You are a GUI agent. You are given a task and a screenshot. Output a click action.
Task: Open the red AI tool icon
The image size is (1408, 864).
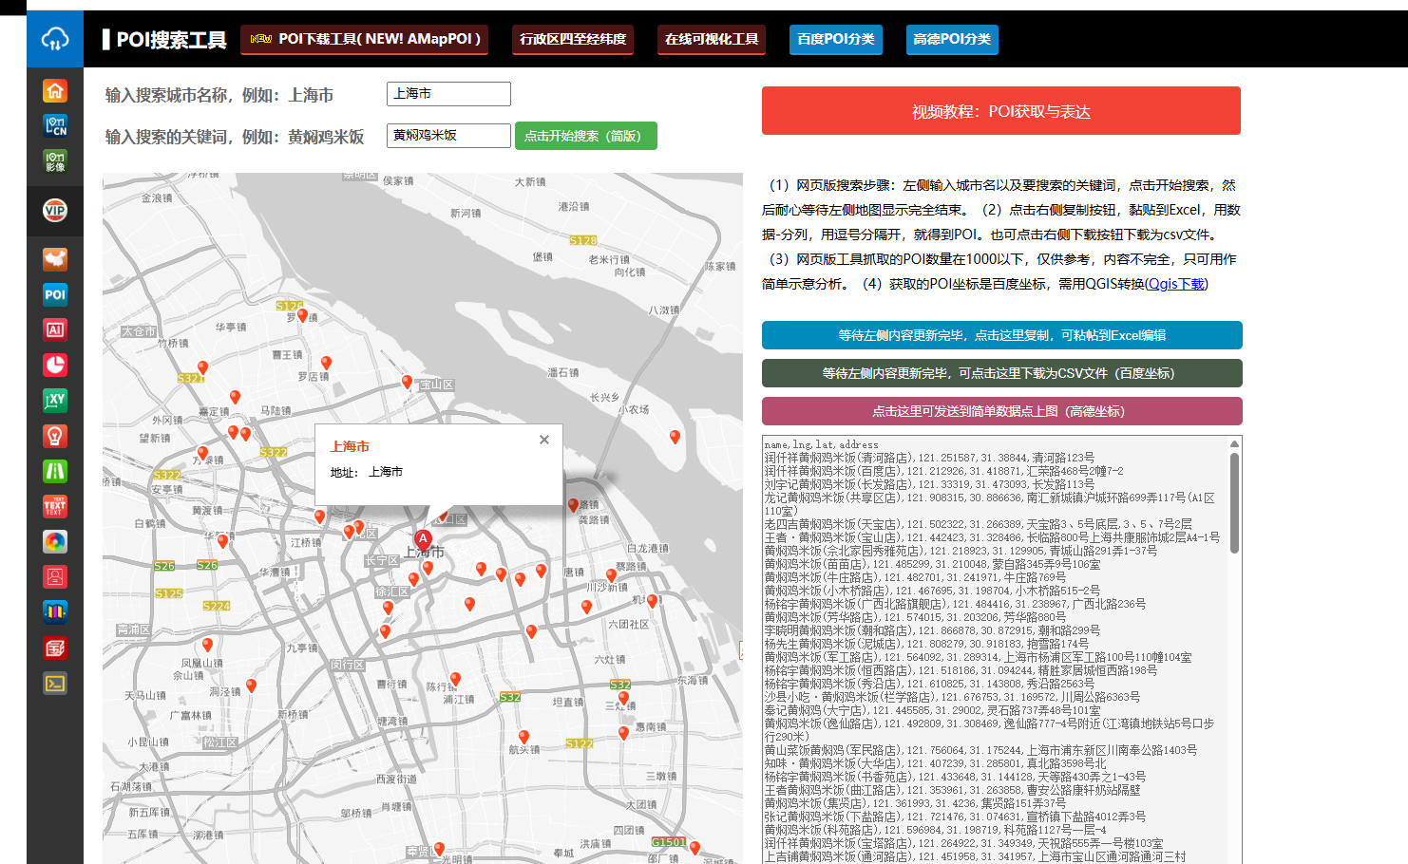pos(55,329)
